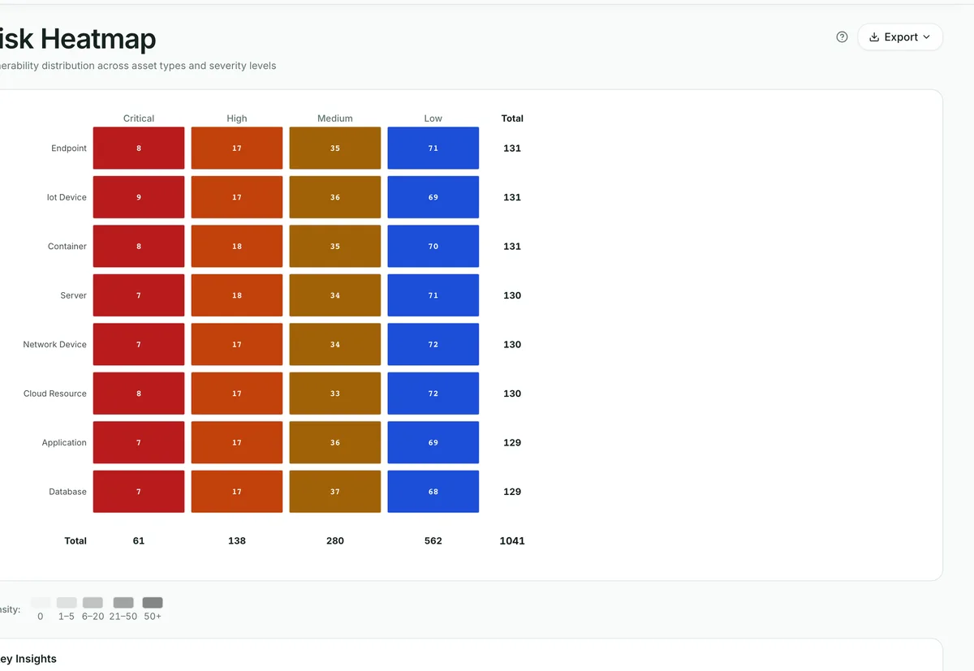Click the High column total 138

coord(237,541)
